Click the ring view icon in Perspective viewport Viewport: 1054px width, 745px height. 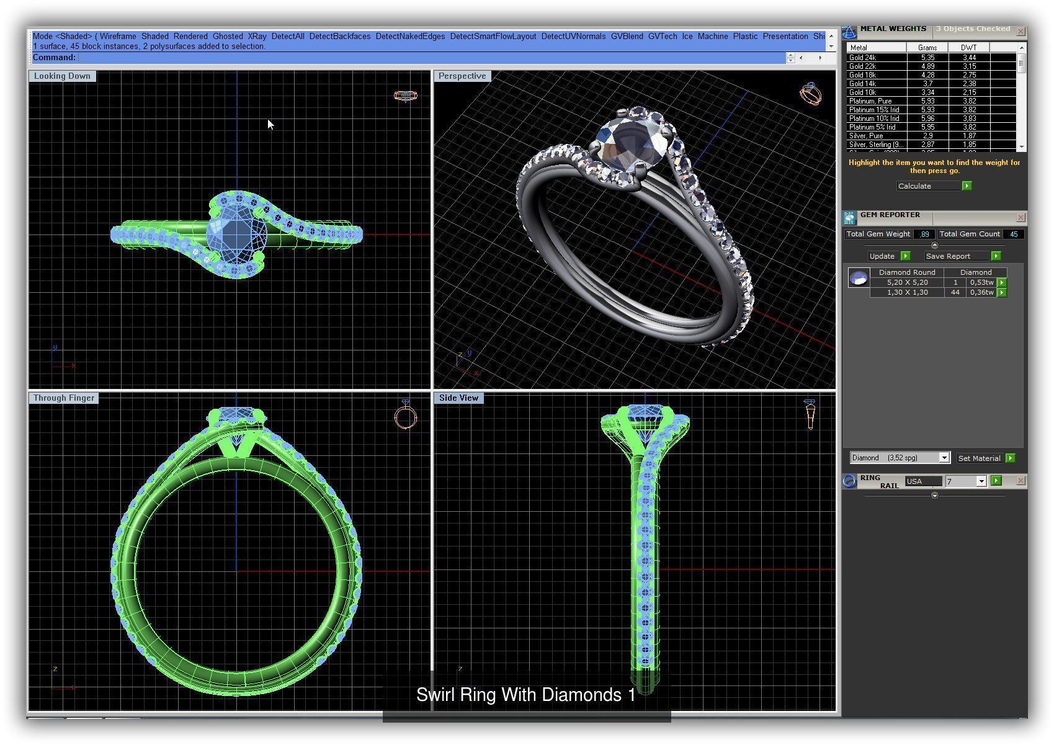811,94
